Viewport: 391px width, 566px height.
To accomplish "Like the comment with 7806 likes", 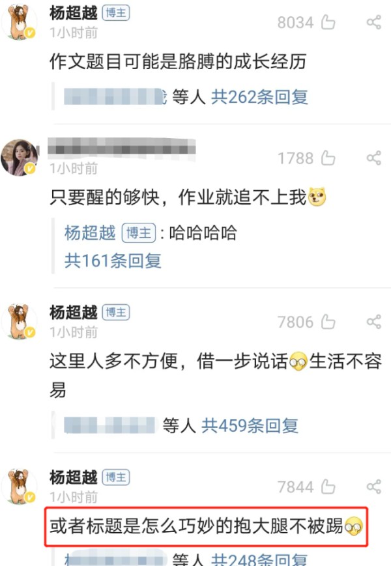I will 328,322.
